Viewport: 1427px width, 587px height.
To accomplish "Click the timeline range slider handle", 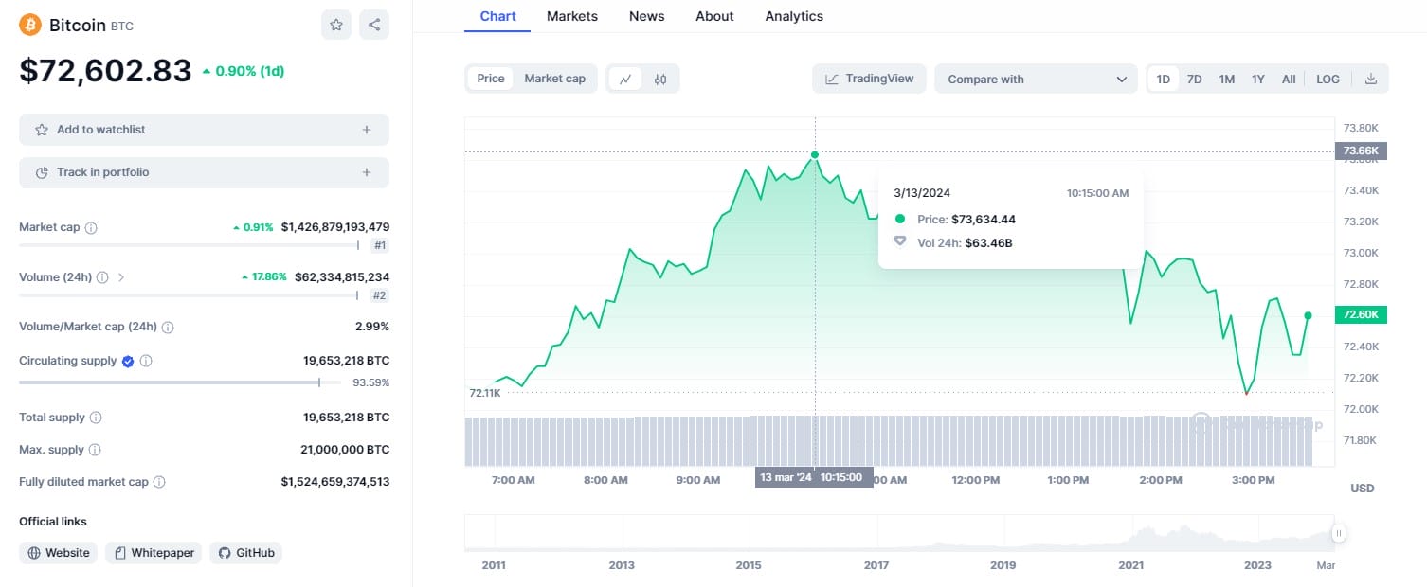I will point(1339,534).
